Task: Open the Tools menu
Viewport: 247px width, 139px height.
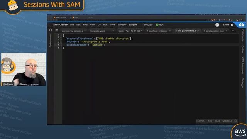Action: coord(113,25)
